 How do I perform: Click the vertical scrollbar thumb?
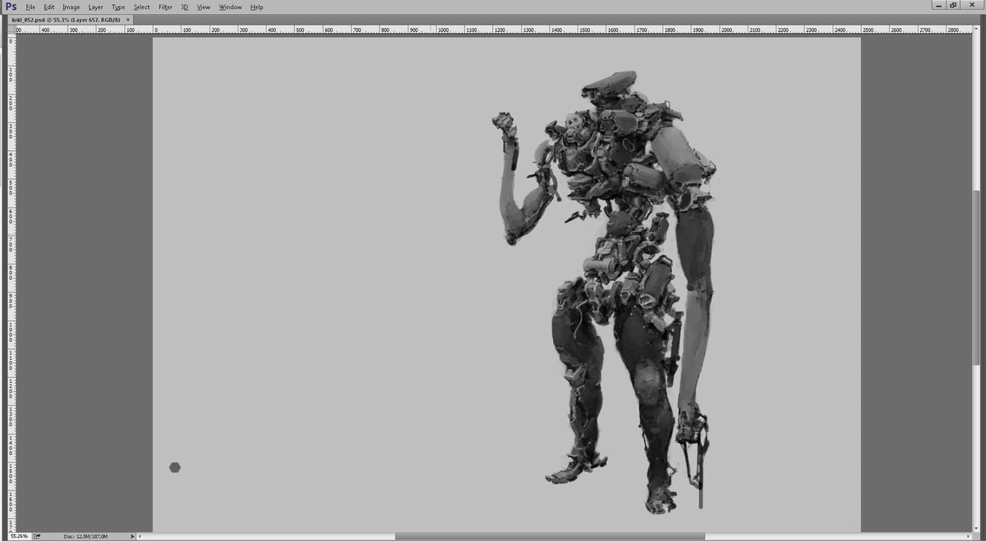(976, 277)
